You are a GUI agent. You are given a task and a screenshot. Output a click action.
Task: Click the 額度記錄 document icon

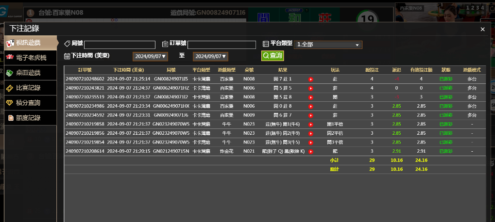click(x=10, y=118)
